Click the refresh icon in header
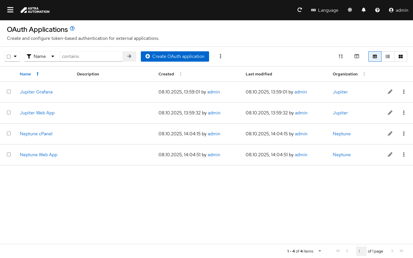Viewport: 413px width, 258px height. [x=300, y=10]
